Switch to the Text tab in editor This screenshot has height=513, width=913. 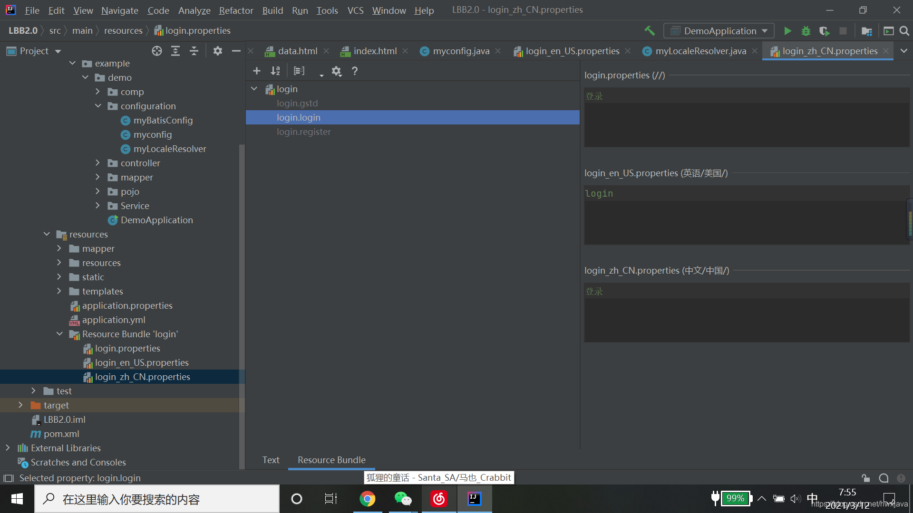point(271,459)
